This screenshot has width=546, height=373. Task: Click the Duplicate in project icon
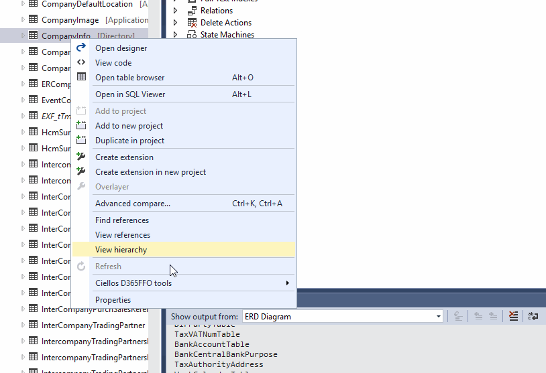click(x=81, y=140)
